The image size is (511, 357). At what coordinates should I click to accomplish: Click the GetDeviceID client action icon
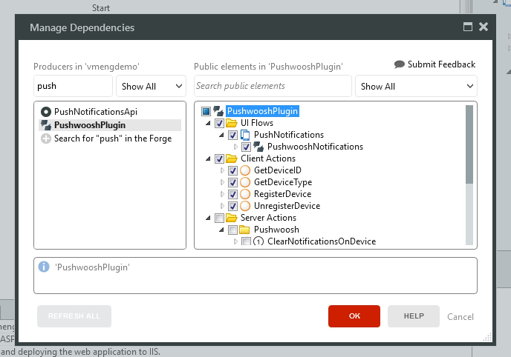tap(246, 170)
